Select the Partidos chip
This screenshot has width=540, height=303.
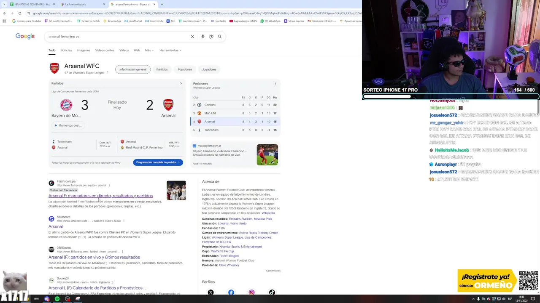pyautogui.click(x=162, y=69)
